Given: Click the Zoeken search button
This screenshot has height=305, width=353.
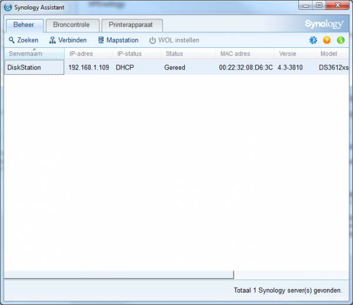Looking at the screenshot, I should click(x=24, y=40).
